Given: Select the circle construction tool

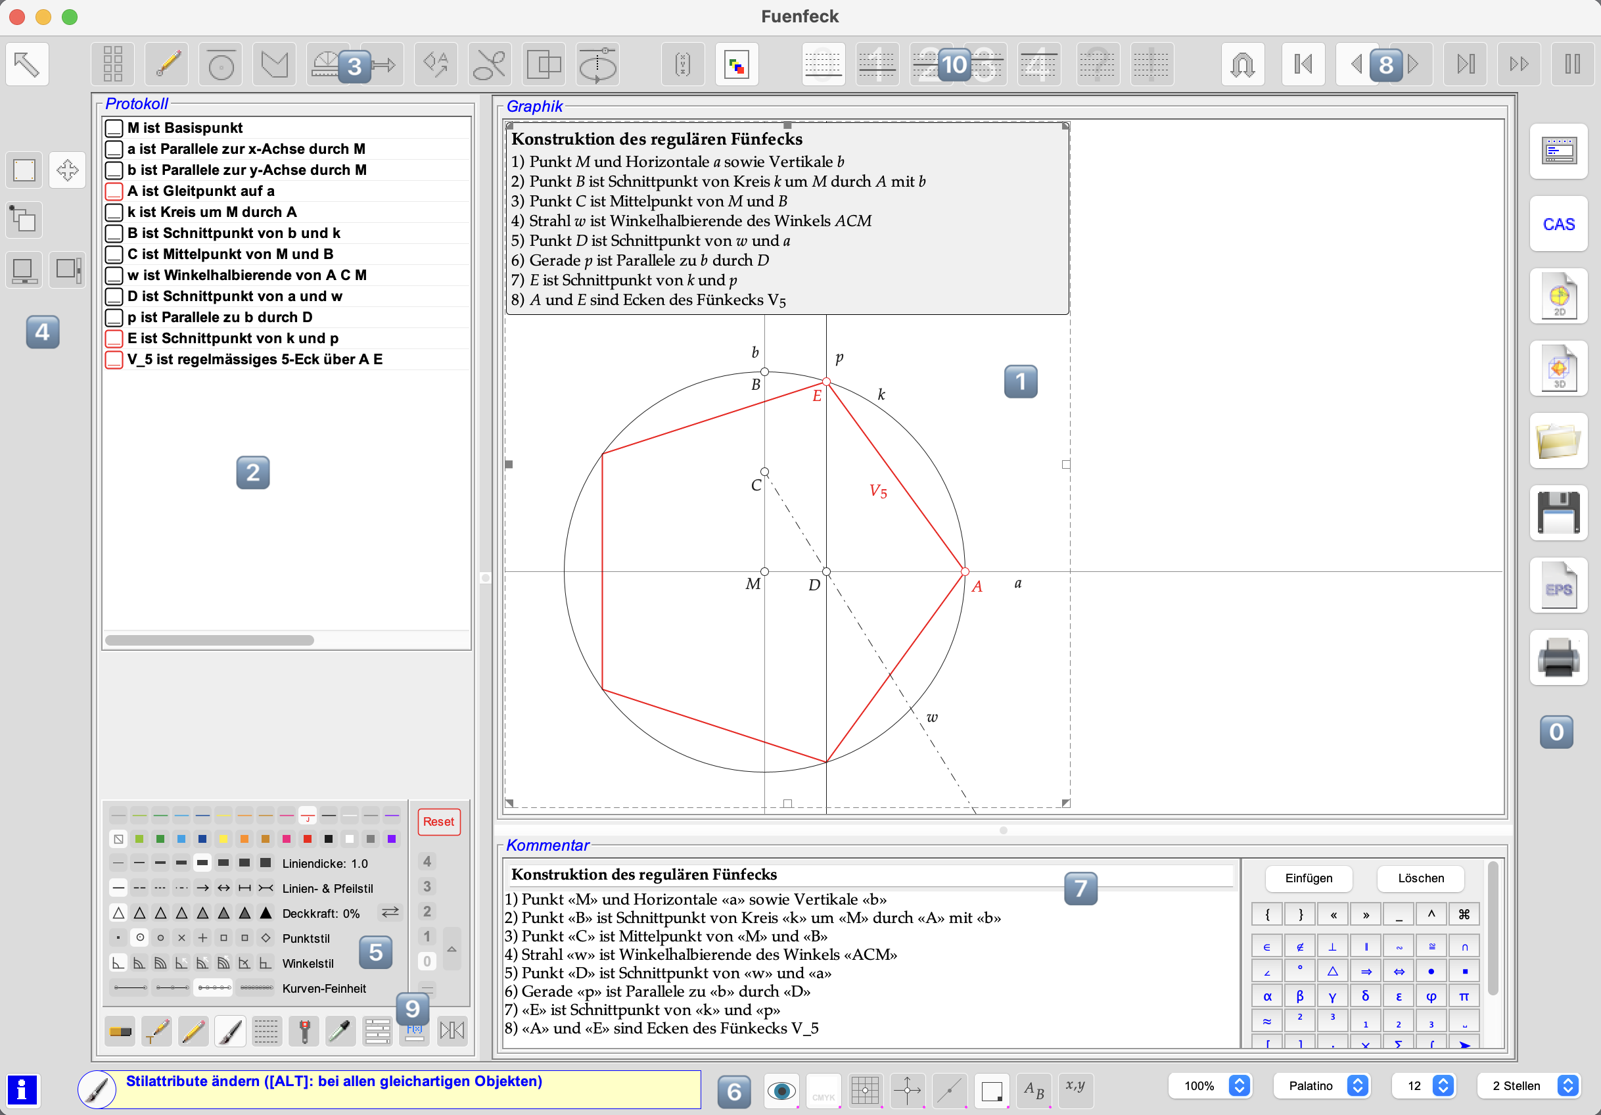Looking at the screenshot, I should pos(221,66).
